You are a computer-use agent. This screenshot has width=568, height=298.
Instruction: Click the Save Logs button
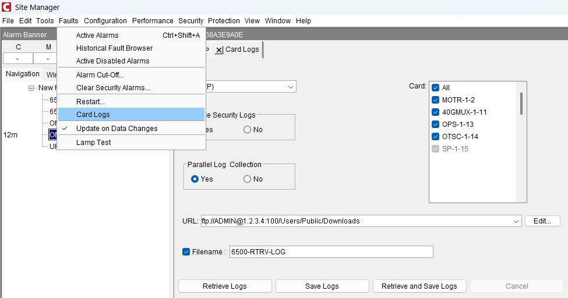[322, 286]
